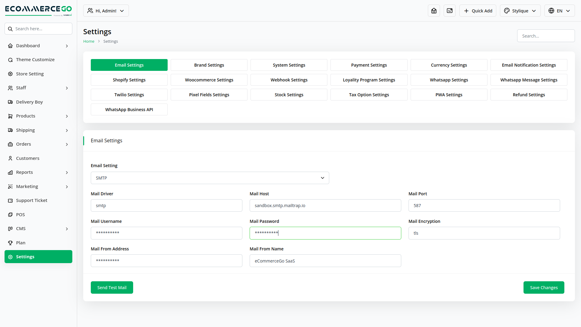Expand the Email Setting SMTP dropdown
Screen dimensions: 581x327
210,178
